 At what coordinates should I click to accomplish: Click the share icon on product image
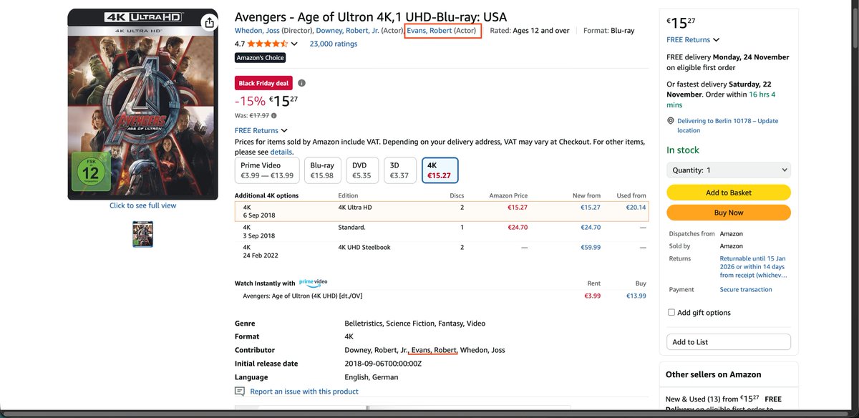[x=209, y=23]
